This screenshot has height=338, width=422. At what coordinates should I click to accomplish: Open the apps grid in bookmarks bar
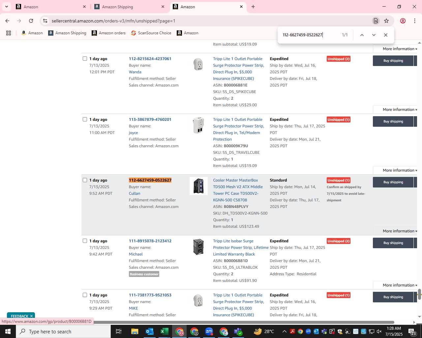click(9, 33)
